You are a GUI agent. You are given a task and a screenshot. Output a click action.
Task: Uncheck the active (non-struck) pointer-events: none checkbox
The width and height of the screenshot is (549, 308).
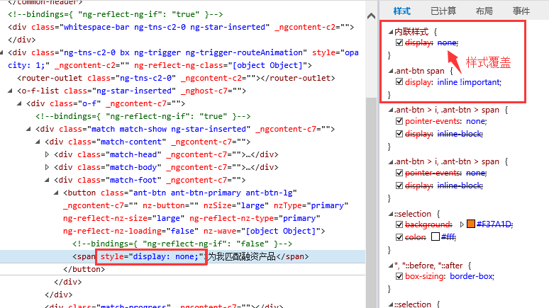coord(399,121)
